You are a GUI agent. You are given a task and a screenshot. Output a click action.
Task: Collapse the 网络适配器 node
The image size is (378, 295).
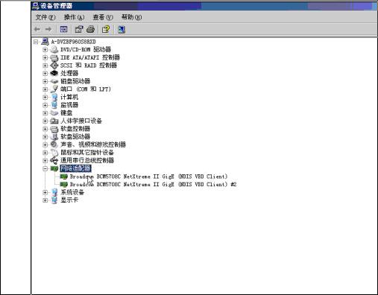click(45, 168)
